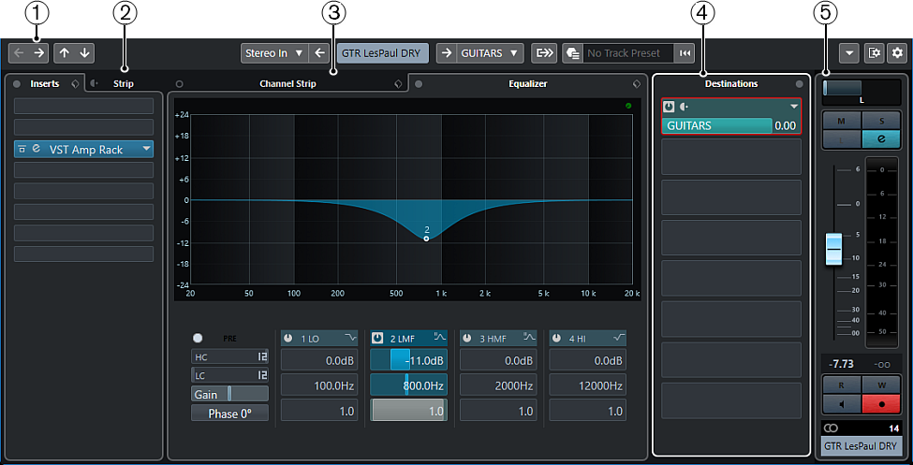The height and width of the screenshot is (465, 913).
Task: Click the Equalizer preset diamond icon
Action: click(x=637, y=84)
